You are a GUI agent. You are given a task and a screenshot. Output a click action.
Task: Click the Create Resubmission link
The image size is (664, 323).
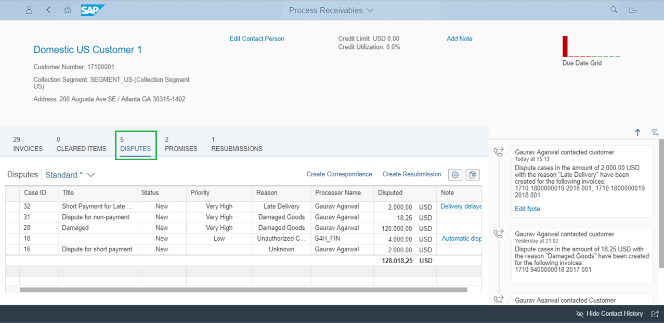pyautogui.click(x=411, y=174)
